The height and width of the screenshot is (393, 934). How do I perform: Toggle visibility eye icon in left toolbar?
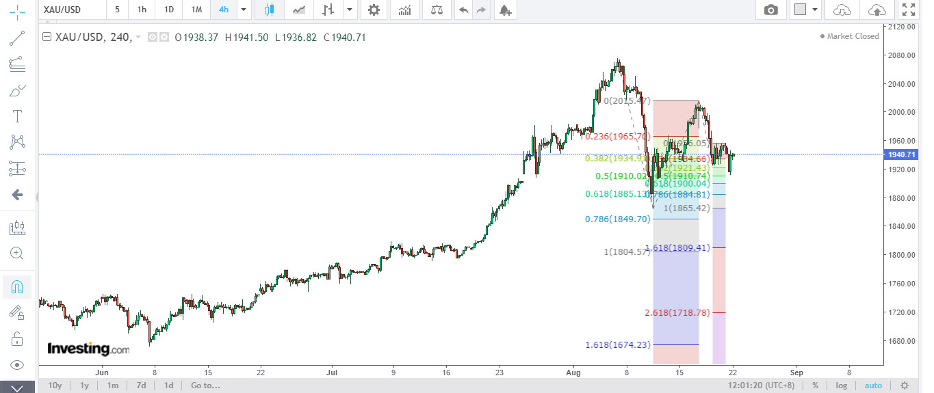tap(17, 364)
